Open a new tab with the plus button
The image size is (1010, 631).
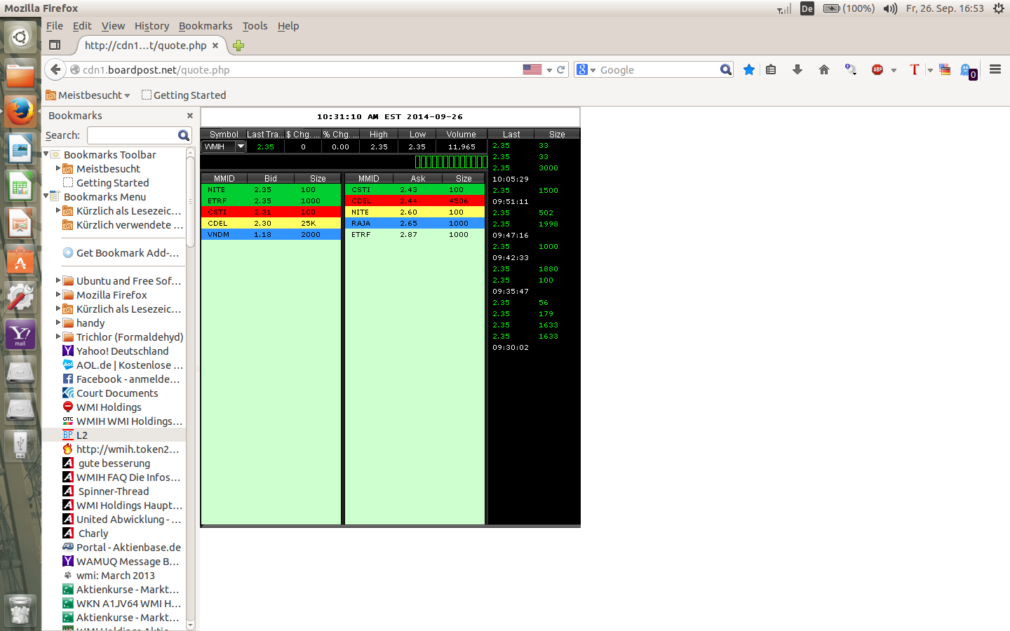tap(238, 46)
